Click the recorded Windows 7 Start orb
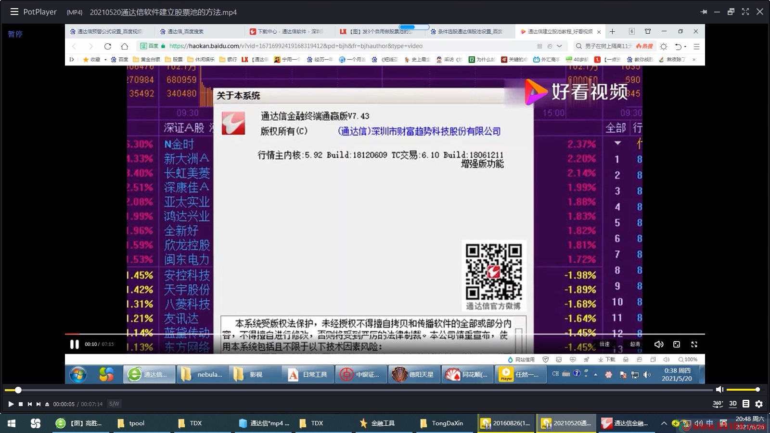This screenshot has width=770, height=433. click(78, 374)
